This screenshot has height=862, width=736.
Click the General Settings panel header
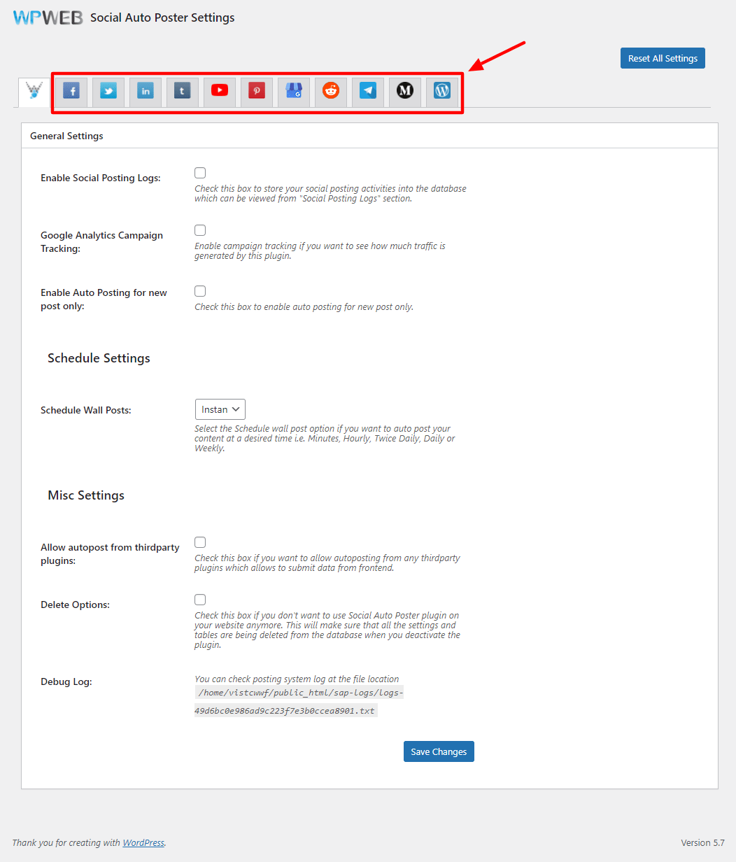click(x=369, y=136)
